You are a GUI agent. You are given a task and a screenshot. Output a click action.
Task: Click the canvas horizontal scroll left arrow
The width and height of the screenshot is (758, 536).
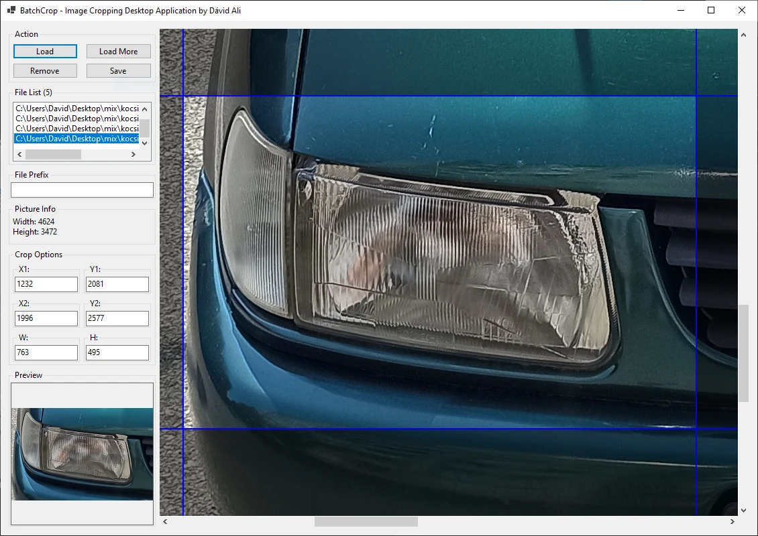coord(166,521)
